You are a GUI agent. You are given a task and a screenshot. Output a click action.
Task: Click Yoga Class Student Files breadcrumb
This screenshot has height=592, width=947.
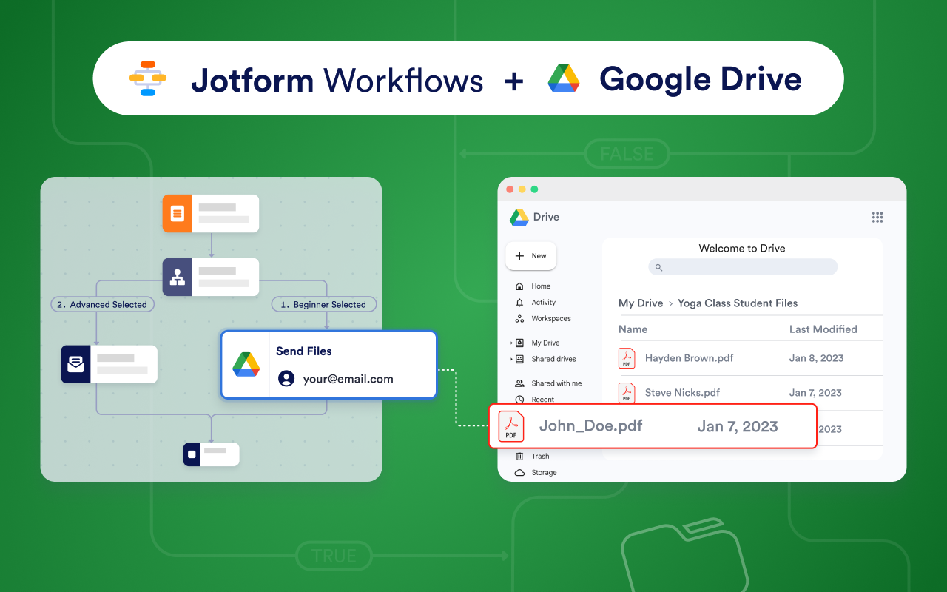(x=738, y=303)
